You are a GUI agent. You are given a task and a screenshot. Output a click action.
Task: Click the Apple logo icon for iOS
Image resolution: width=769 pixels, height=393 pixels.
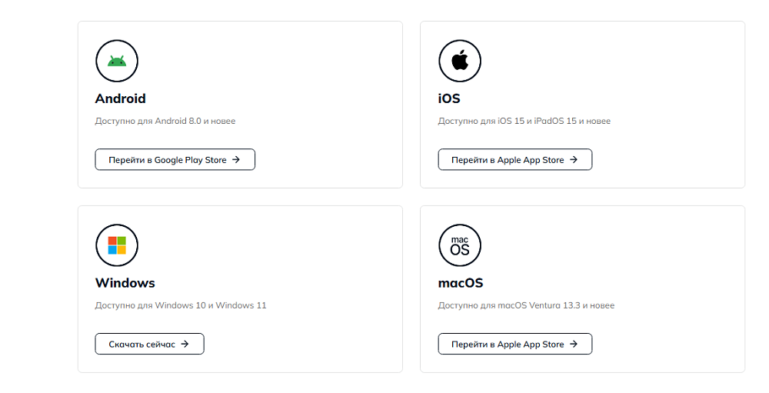(x=460, y=61)
